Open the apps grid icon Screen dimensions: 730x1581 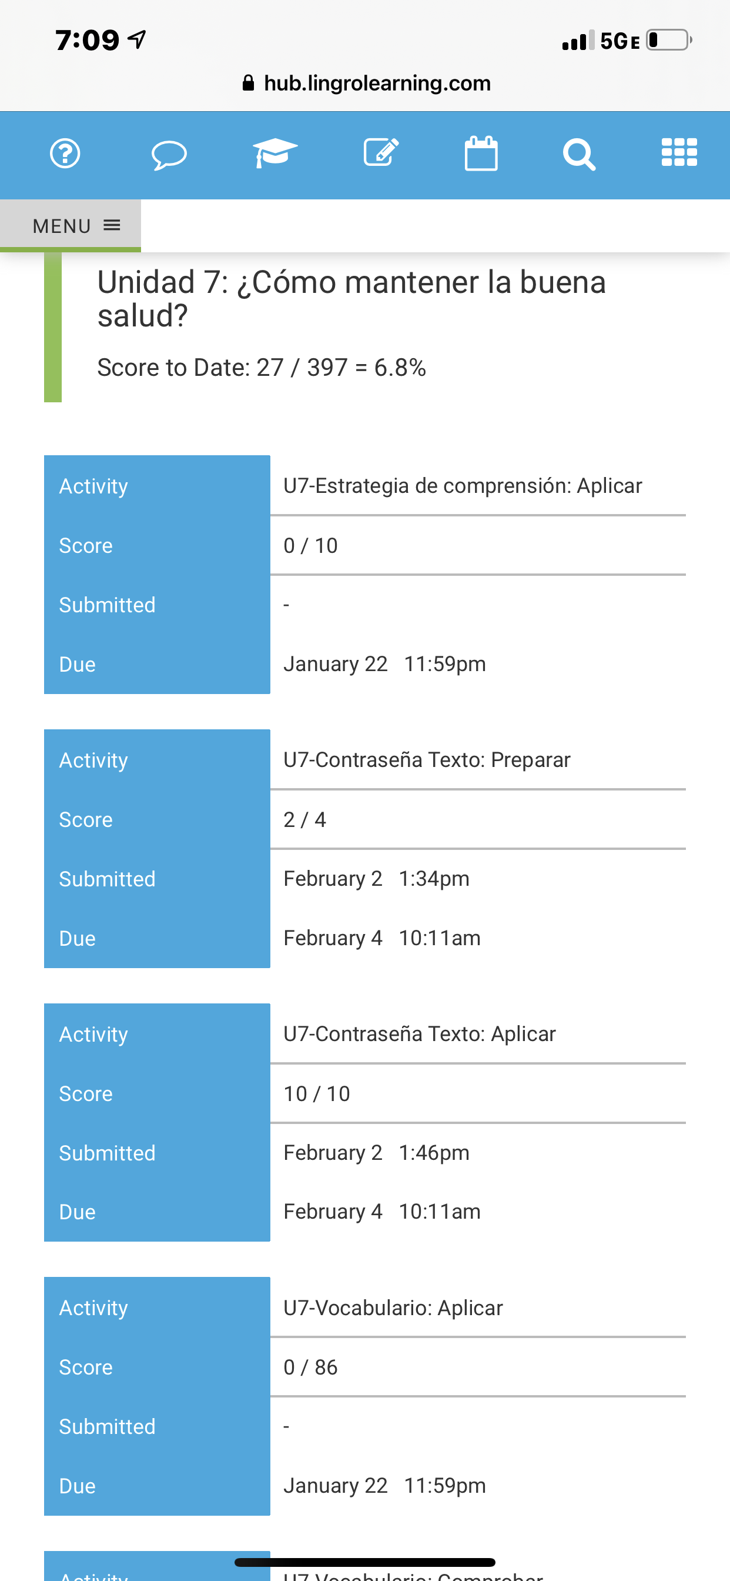[x=679, y=152]
